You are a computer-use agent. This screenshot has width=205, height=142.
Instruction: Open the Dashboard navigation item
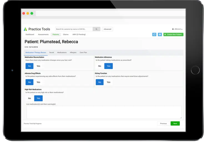[x=30, y=35]
